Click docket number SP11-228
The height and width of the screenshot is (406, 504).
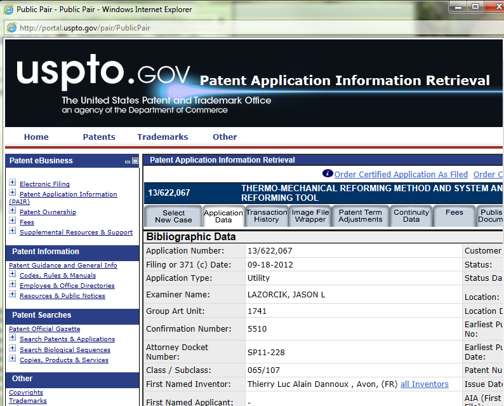266,352
